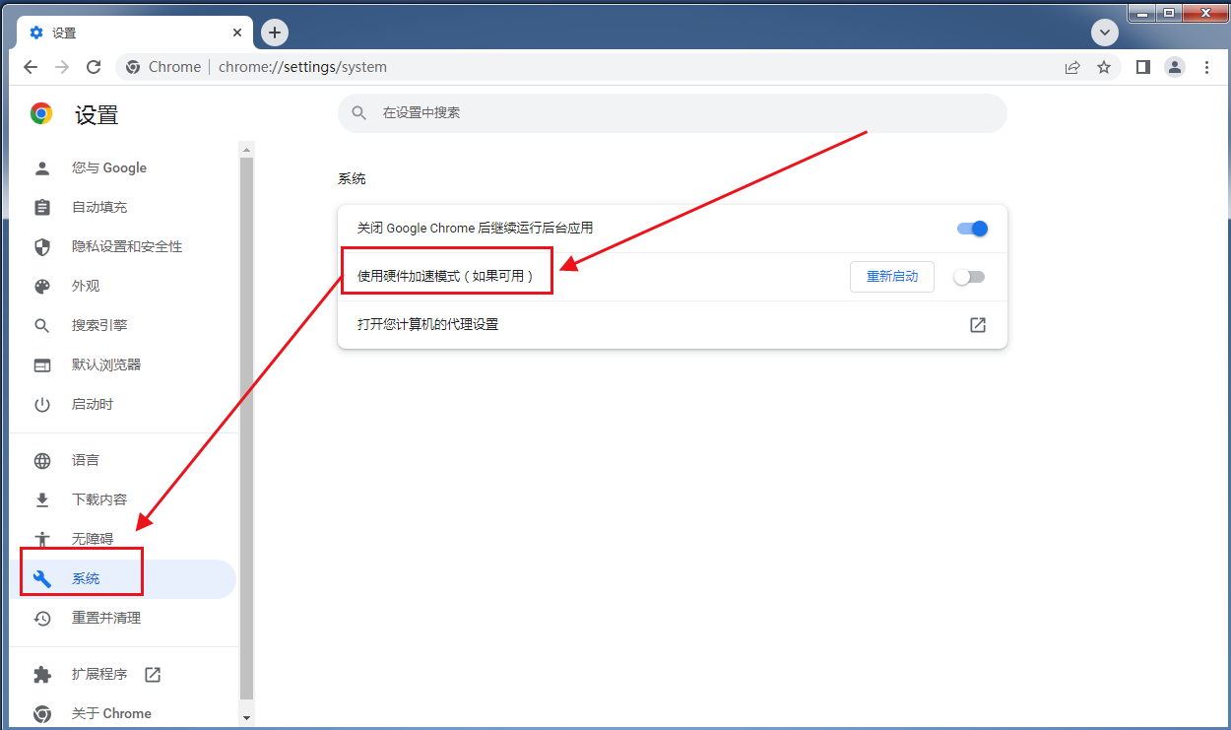
Task: Click the share page icon in address bar
Action: [1072, 67]
